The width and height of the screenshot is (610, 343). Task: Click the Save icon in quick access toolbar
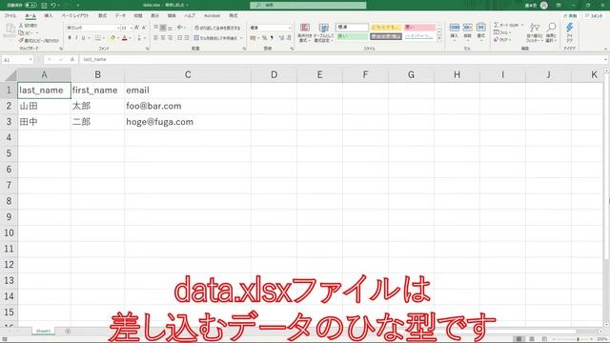tap(44, 5)
